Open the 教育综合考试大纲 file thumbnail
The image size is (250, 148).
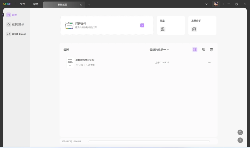pyautogui.click(x=70, y=62)
